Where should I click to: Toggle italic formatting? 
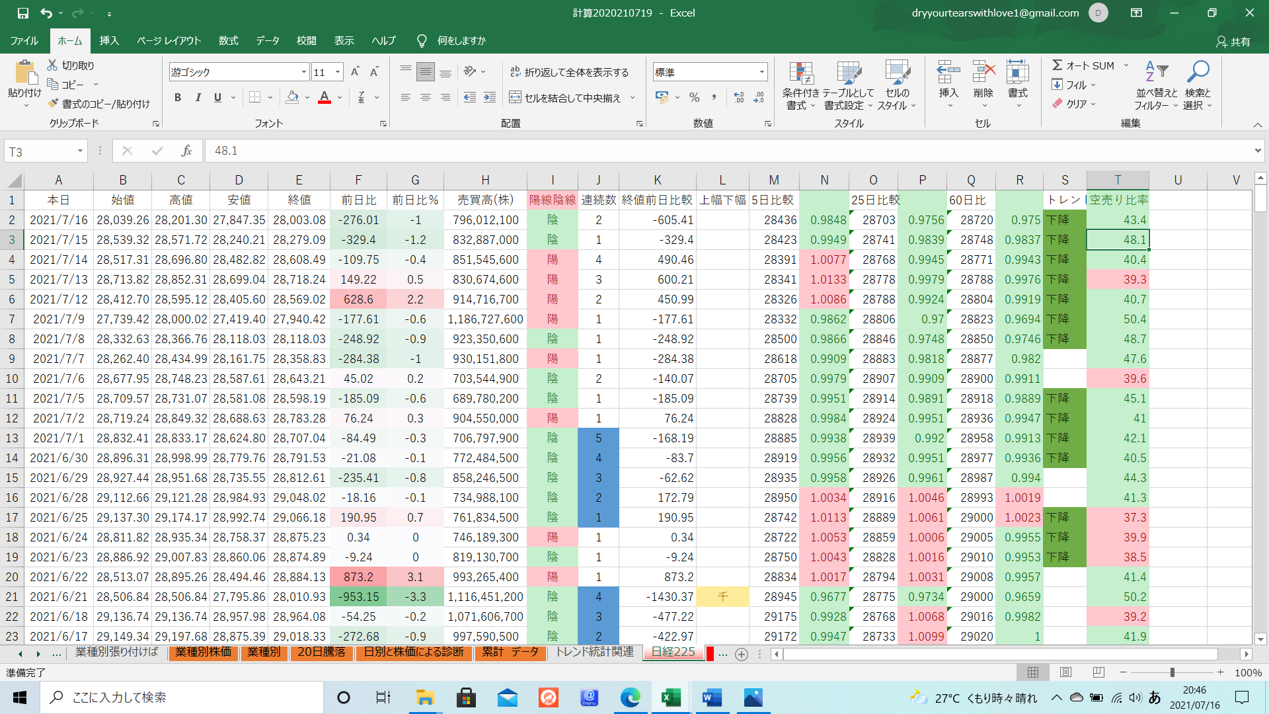198,98
